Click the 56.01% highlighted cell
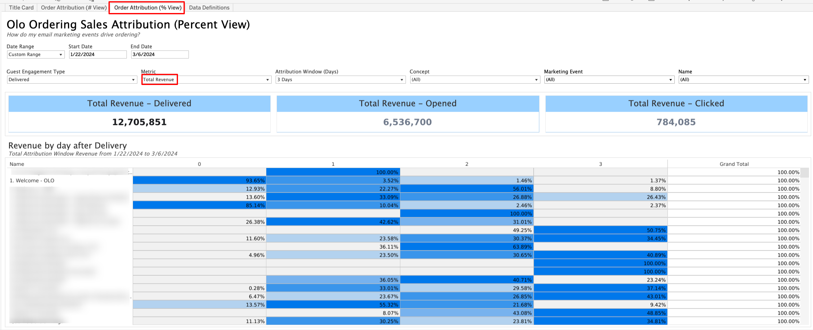This screenshot has width=813, height=330. tap(467, 189)
